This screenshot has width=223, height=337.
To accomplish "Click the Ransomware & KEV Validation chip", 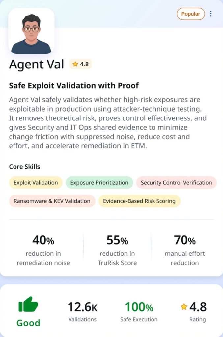I will point(51,200).
